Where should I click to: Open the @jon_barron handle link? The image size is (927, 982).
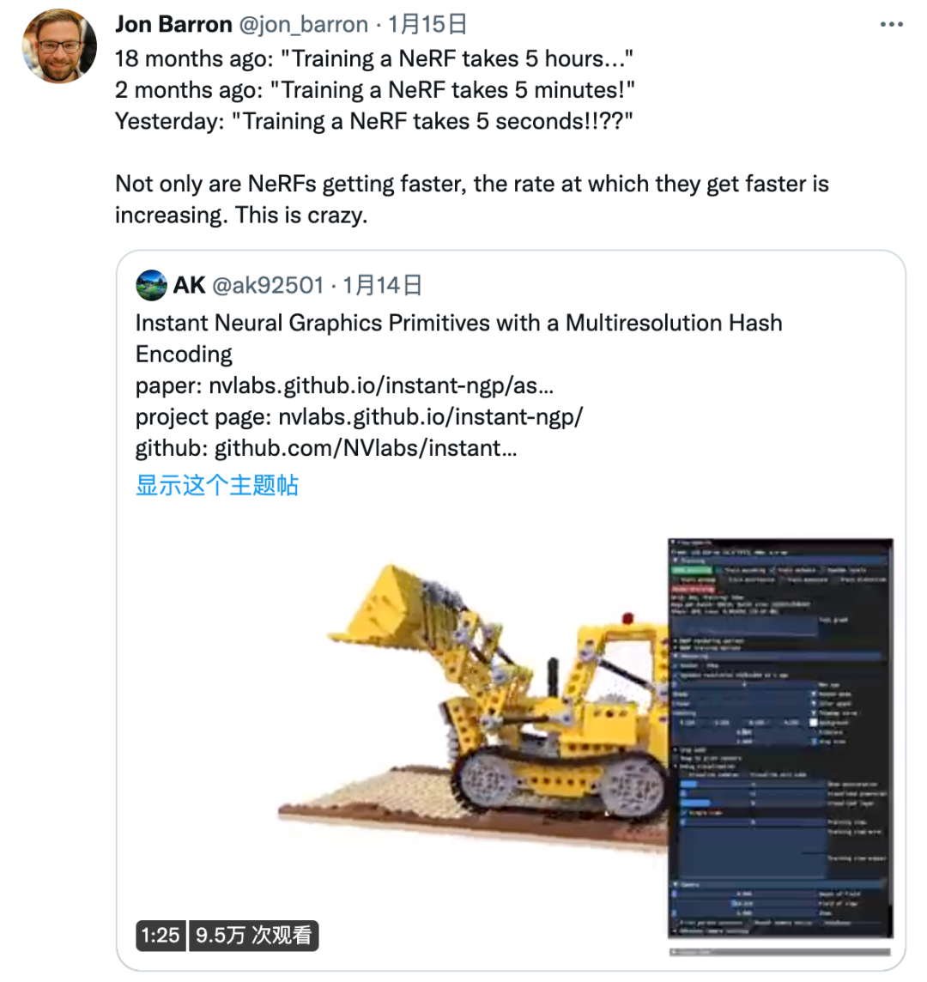click(303, 24)
